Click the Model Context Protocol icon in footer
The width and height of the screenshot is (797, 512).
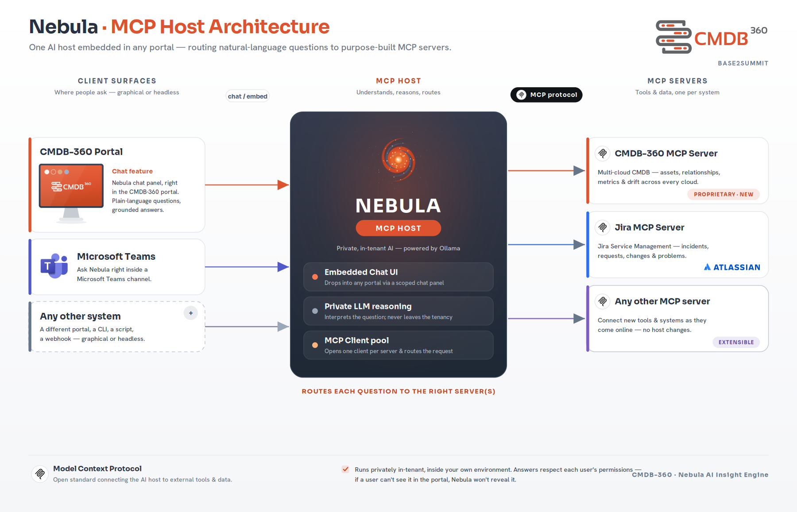pyautogui.click(x=40, y=474)
